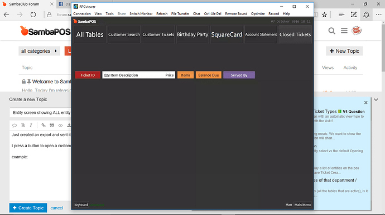Screen dimensions: 385x215
Task: Open the browser Hub lines icon
Action: point(341,14)
